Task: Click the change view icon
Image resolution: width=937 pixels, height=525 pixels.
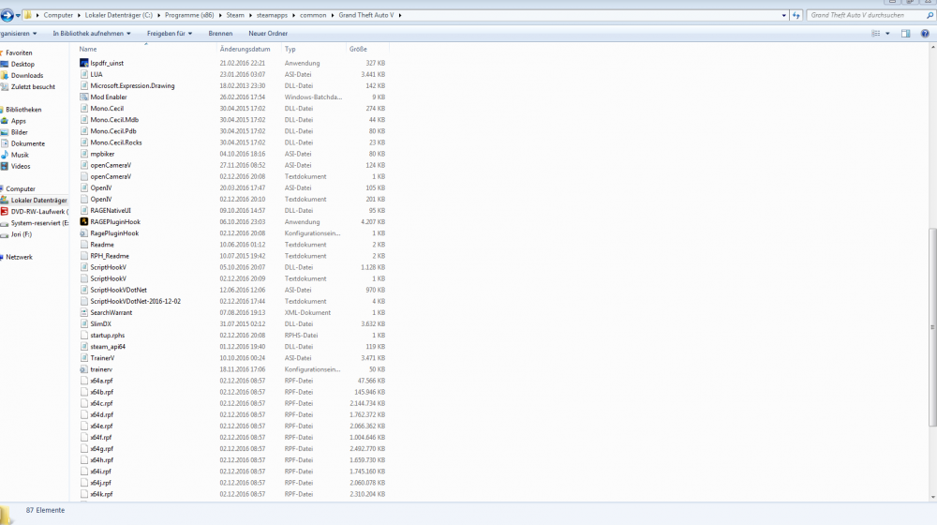Action: [x=876, y=34]
